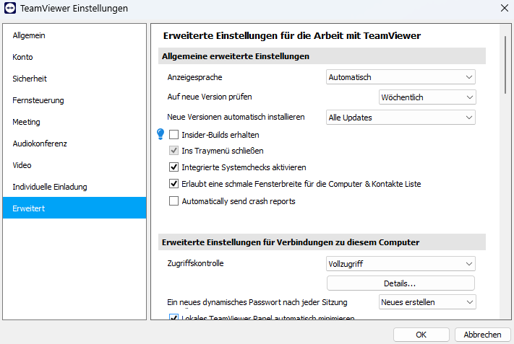The width and height of the screenshot is (514, 344).
Task: Click the Zugriffskontrolle label
Action: tap(195, 263)
